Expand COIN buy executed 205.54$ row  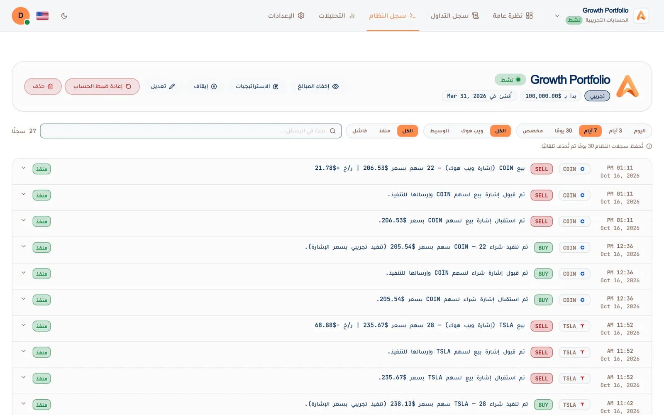tap(23, 247)
